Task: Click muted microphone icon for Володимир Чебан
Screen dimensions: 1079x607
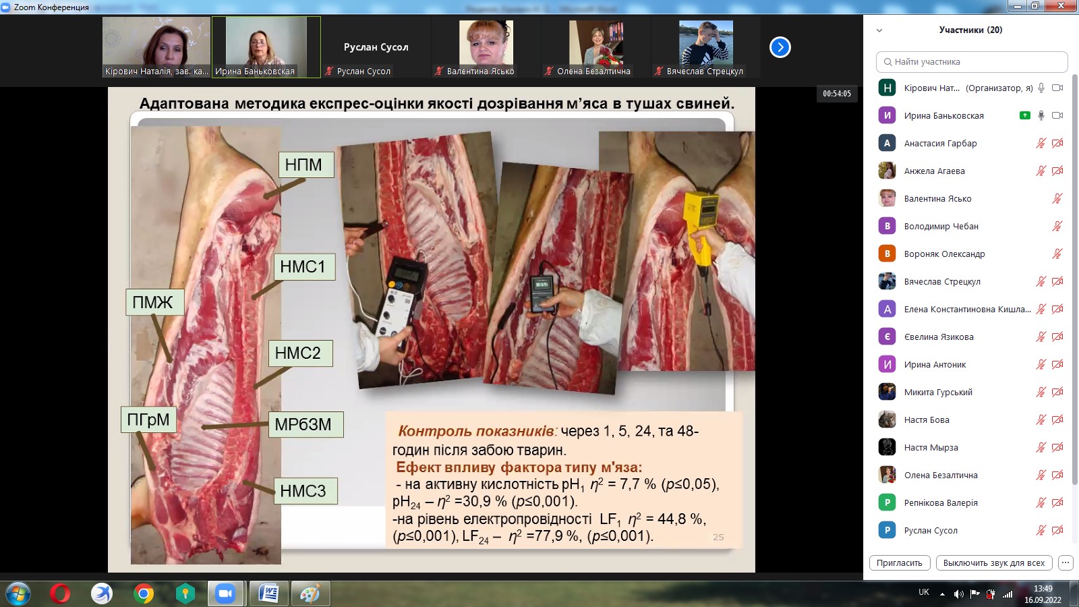Action: click(x=1057, y=226)
